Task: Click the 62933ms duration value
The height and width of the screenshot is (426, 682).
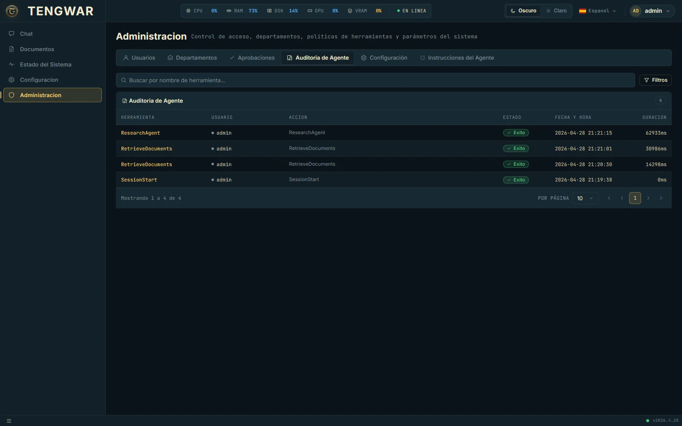Action: point(656,133)
